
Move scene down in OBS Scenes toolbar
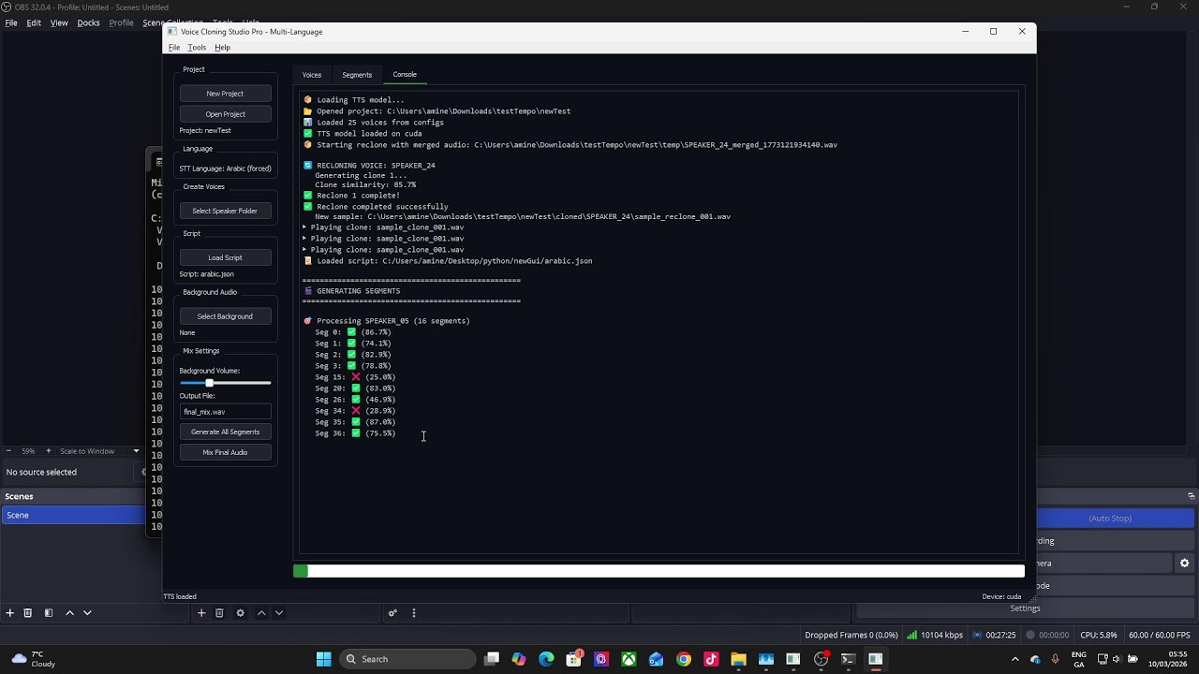pyautogui.click(x=87, y=613)
